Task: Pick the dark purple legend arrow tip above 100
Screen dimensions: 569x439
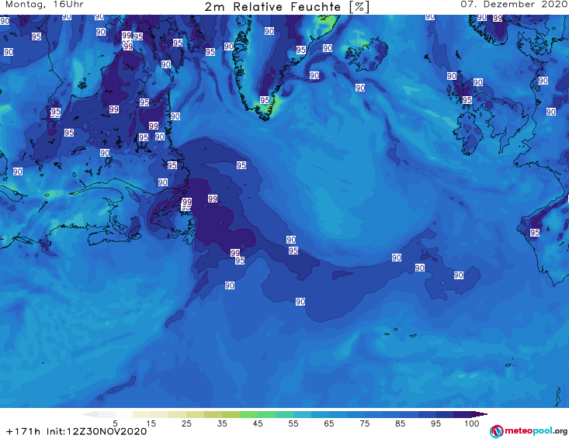Action: click(480, 414)
